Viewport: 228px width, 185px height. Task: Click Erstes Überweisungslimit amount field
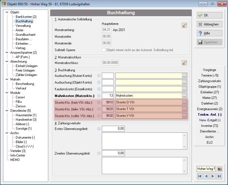click(x=113, y=129)
